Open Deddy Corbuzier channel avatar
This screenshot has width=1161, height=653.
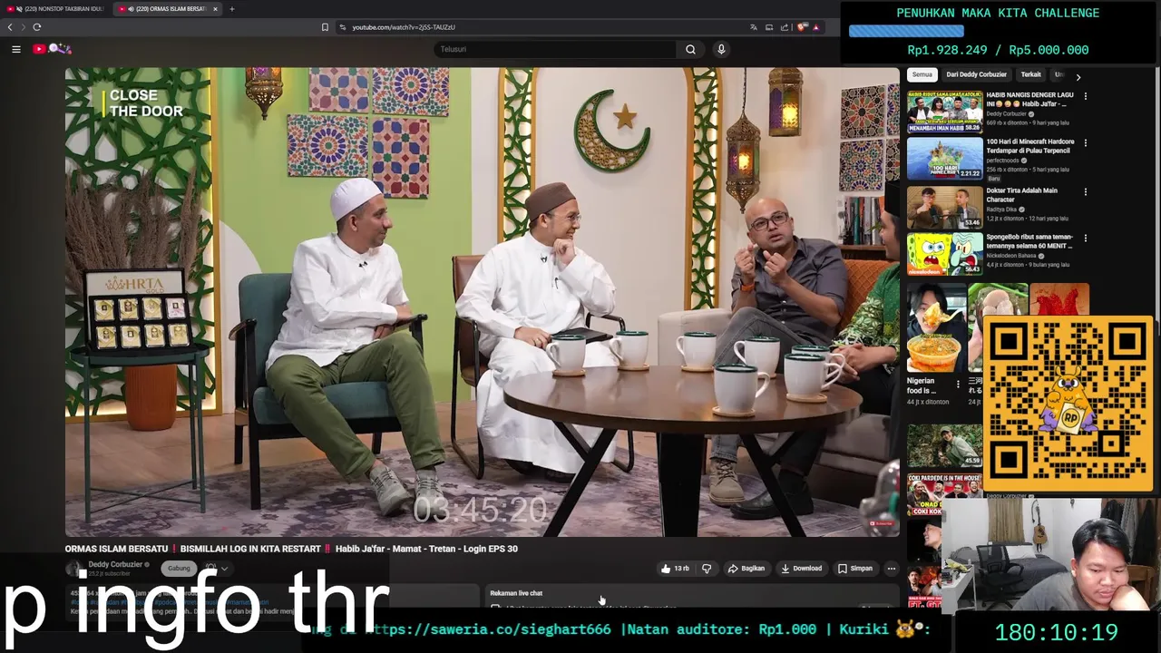73,569
